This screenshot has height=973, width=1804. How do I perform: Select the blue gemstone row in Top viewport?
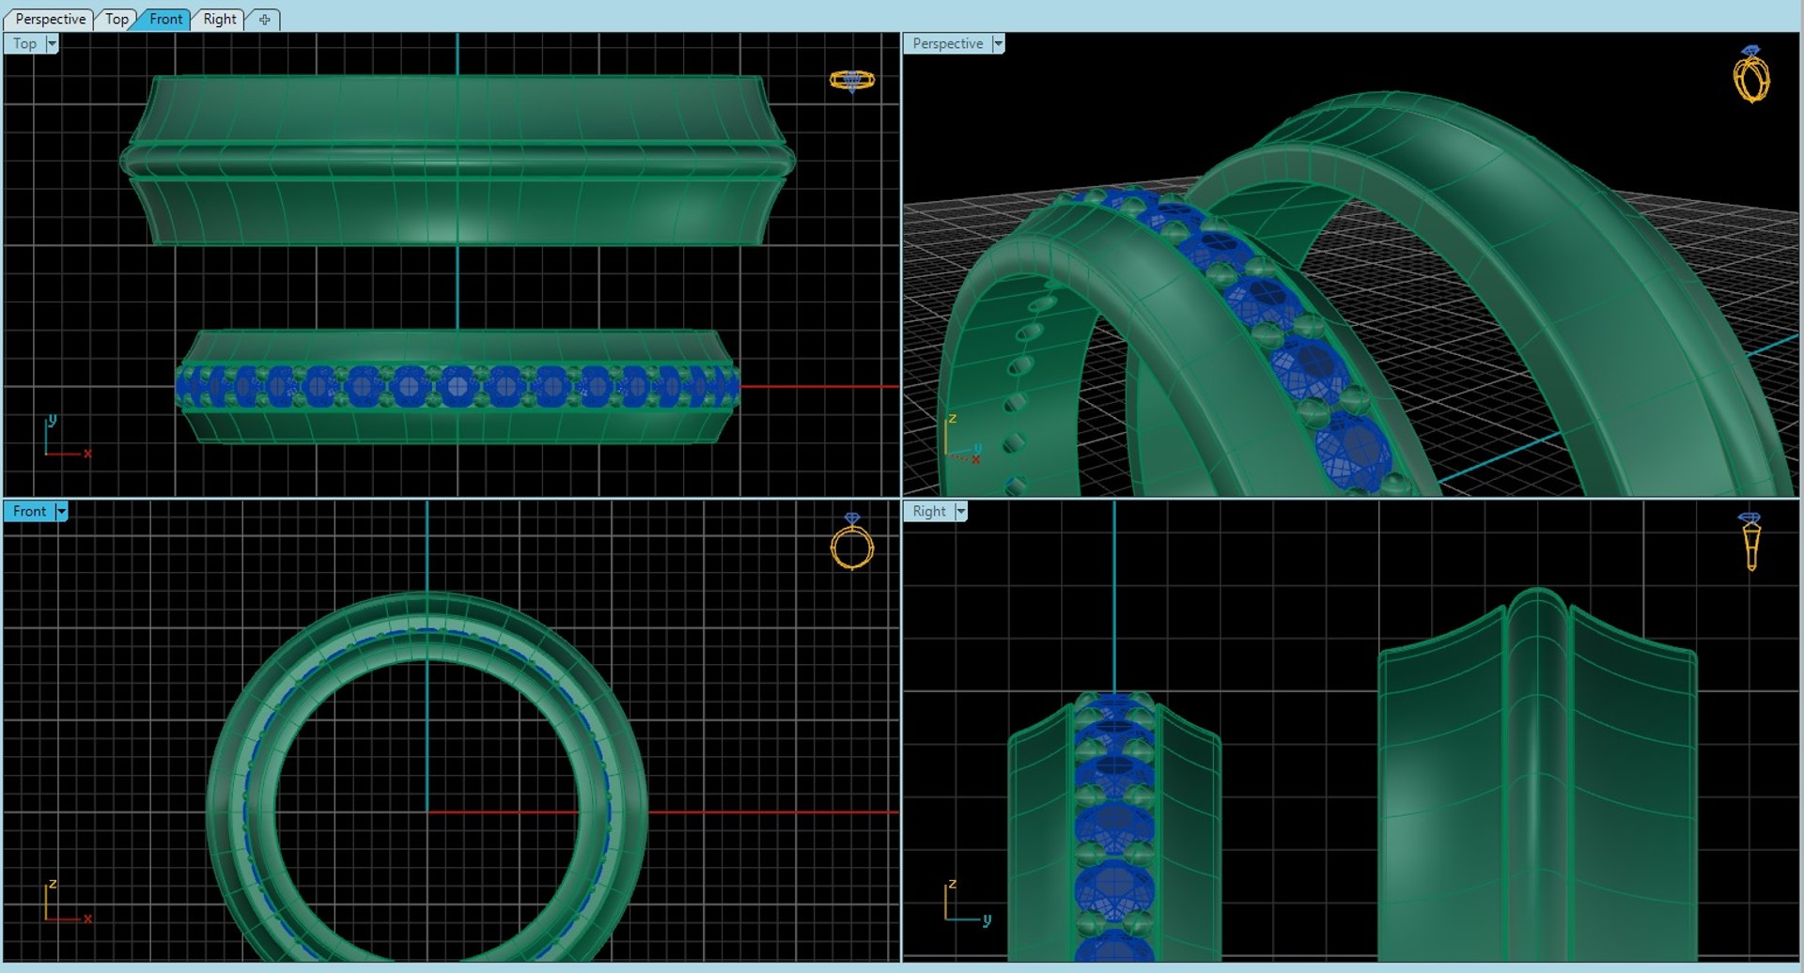(x=458, y=386)
